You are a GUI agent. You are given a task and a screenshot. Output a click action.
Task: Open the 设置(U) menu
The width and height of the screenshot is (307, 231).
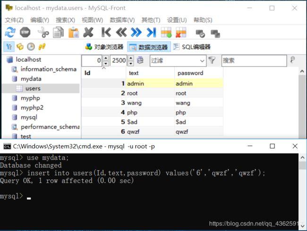coord(177,20)
